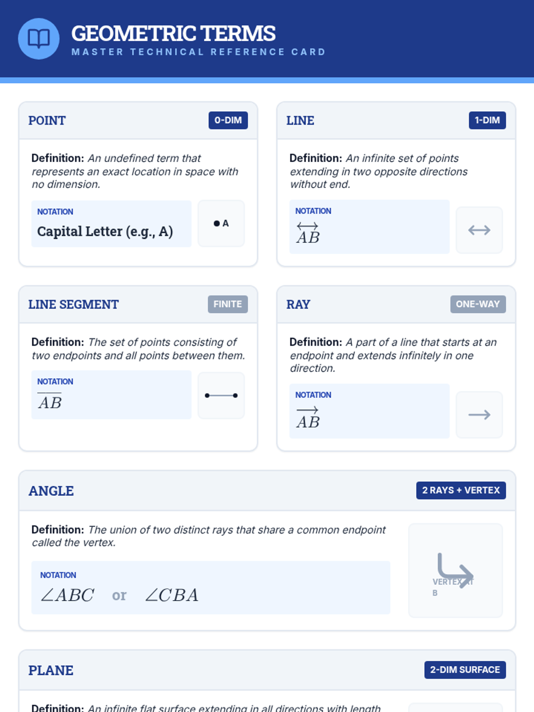Click the double-headed line arrow icon

(479, 230)
